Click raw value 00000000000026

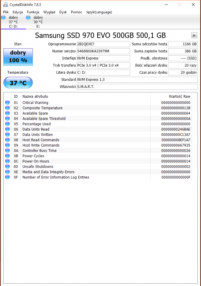coord(176,151)
